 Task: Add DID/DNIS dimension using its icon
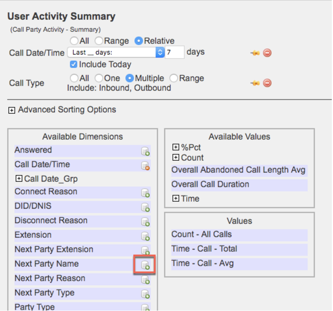coord(145,208)
